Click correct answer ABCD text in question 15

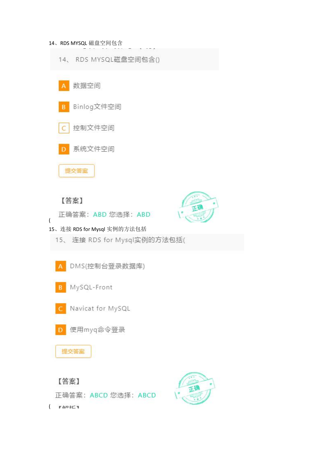[98, 395]
